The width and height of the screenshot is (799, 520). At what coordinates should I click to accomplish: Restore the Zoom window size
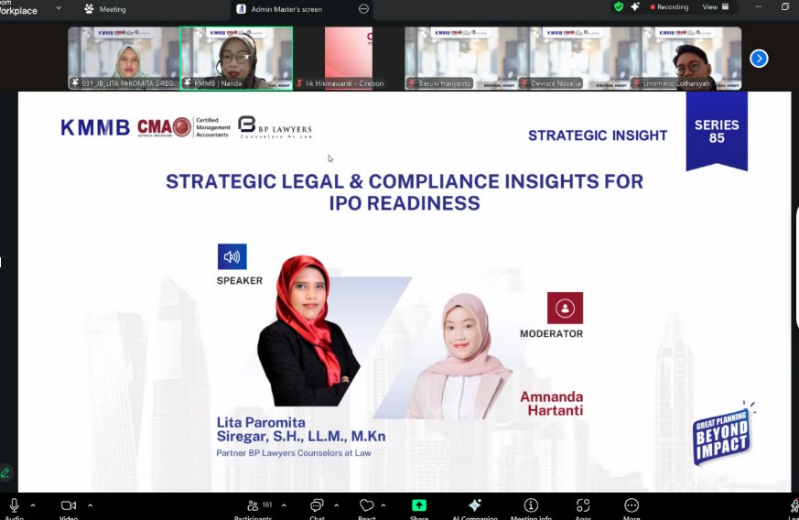tap(784, 6)
